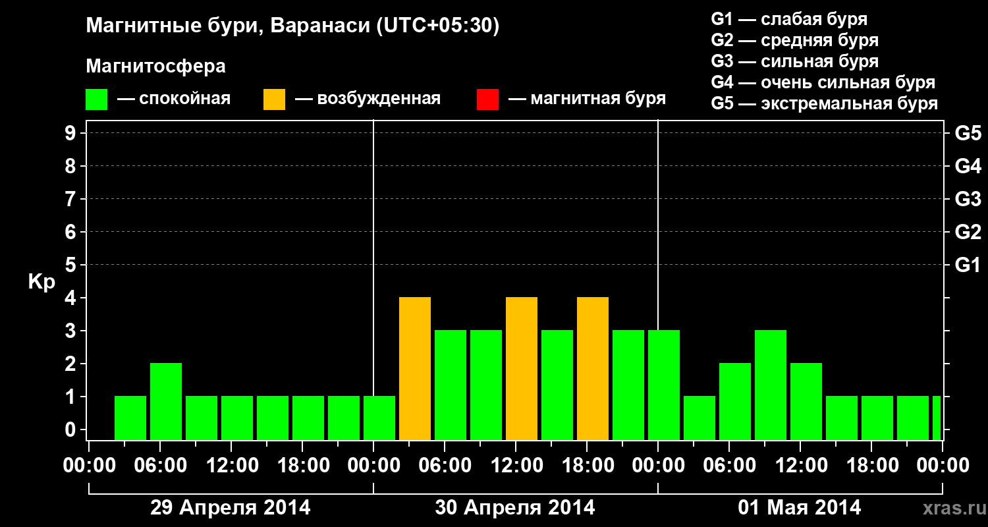The width and height of the screenshot is (988, 527).
Task: Select the first orange bar on 30 April
Action: [415, 369]
